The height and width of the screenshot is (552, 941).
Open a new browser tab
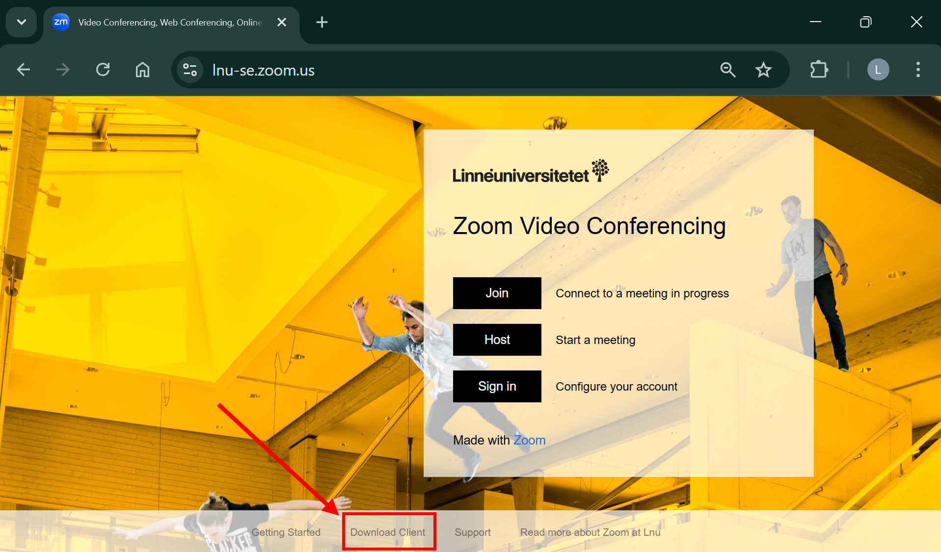[x=322, y=22]
